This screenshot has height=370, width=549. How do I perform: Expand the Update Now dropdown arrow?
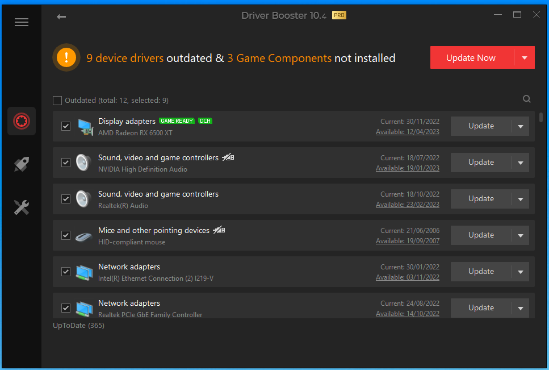(525, 57)
